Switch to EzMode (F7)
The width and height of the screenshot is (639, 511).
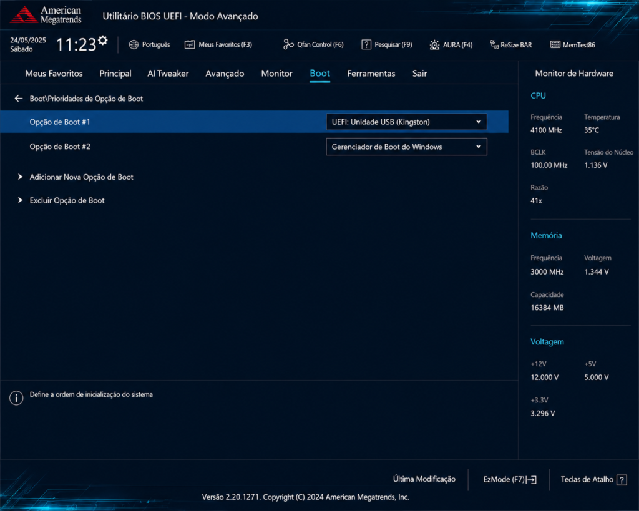(x=510, y=480)
